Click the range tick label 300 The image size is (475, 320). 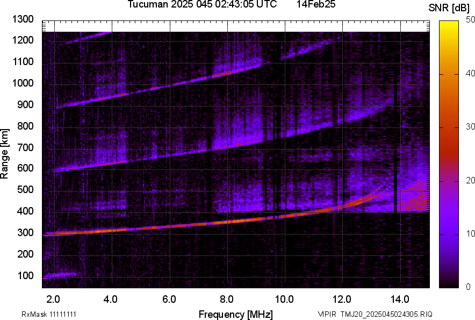click(25, 233)
